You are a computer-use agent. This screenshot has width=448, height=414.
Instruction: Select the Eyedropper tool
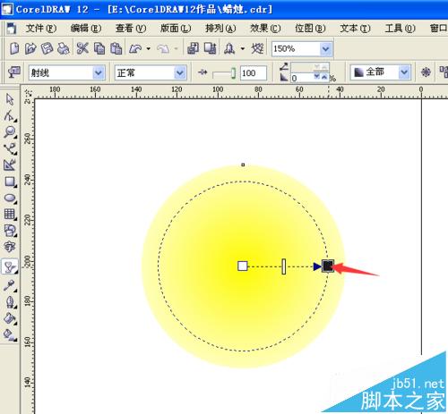click(x=10, y=286)
